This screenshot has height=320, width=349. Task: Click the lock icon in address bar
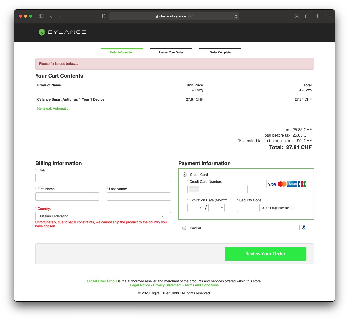(x=157, y=16)
